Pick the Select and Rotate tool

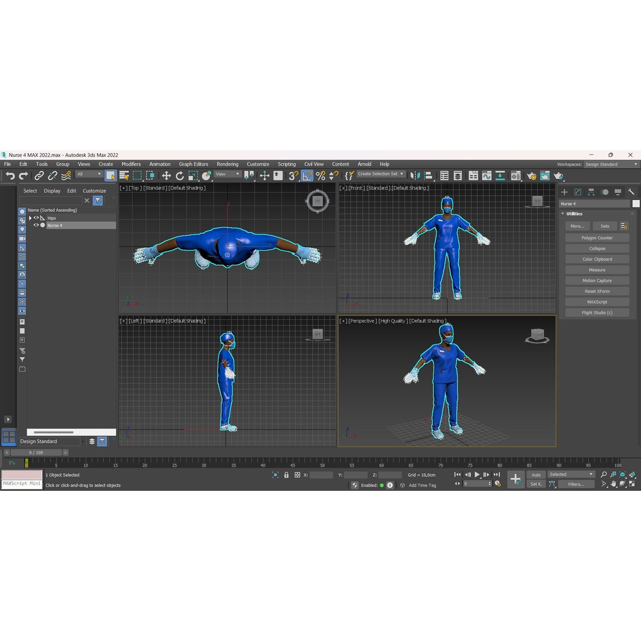(179, 176)
